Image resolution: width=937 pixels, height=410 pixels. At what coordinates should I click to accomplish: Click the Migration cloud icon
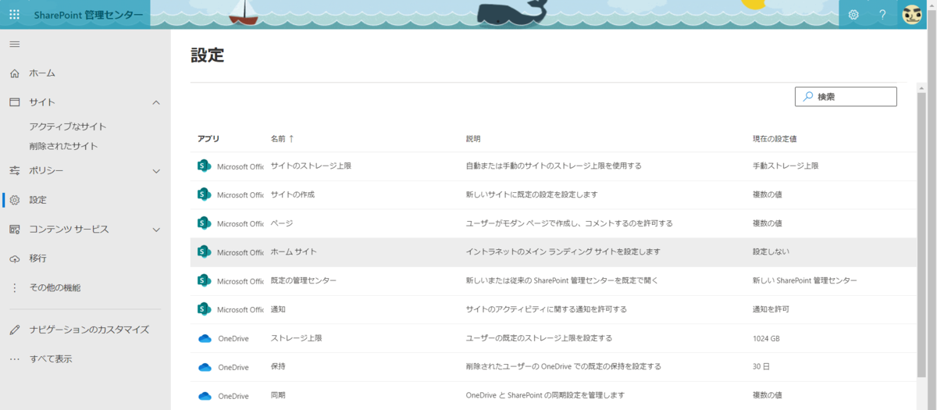click(x=14, y=258)
